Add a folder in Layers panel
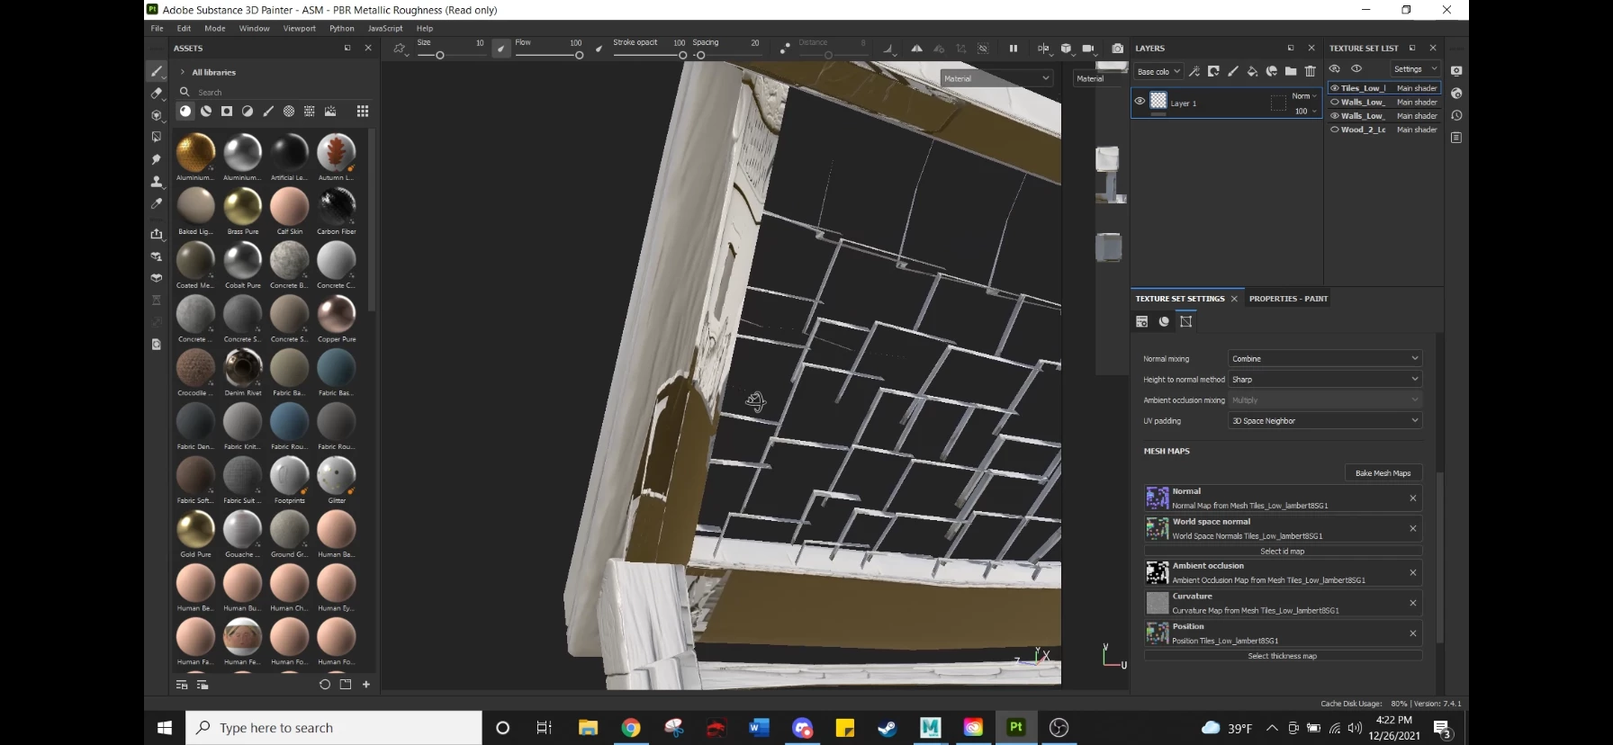The image size is (1613, 745). (1291, 71)
